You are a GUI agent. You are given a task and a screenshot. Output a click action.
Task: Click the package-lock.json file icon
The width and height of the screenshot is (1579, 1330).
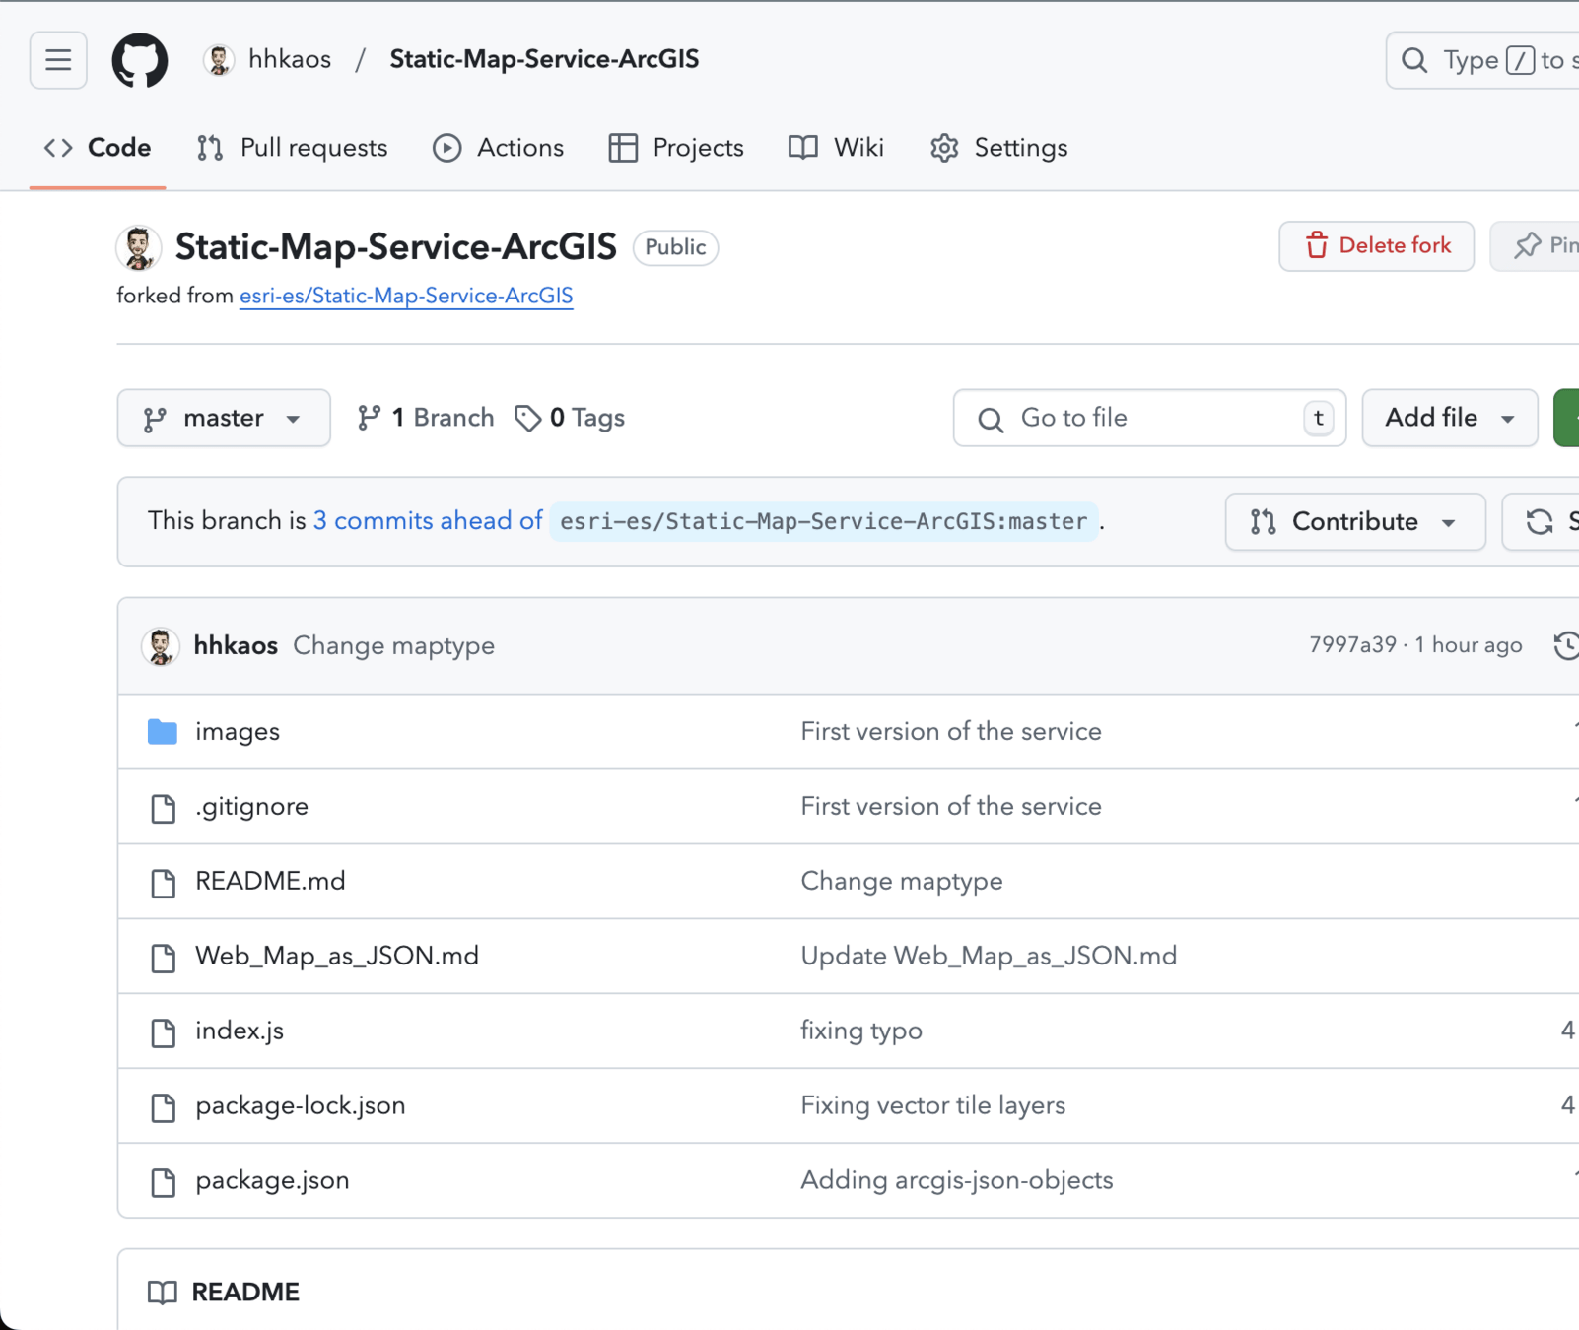(164, 1107)
